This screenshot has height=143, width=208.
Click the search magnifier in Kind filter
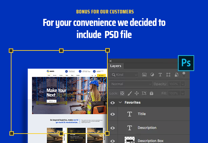[113, 75]
